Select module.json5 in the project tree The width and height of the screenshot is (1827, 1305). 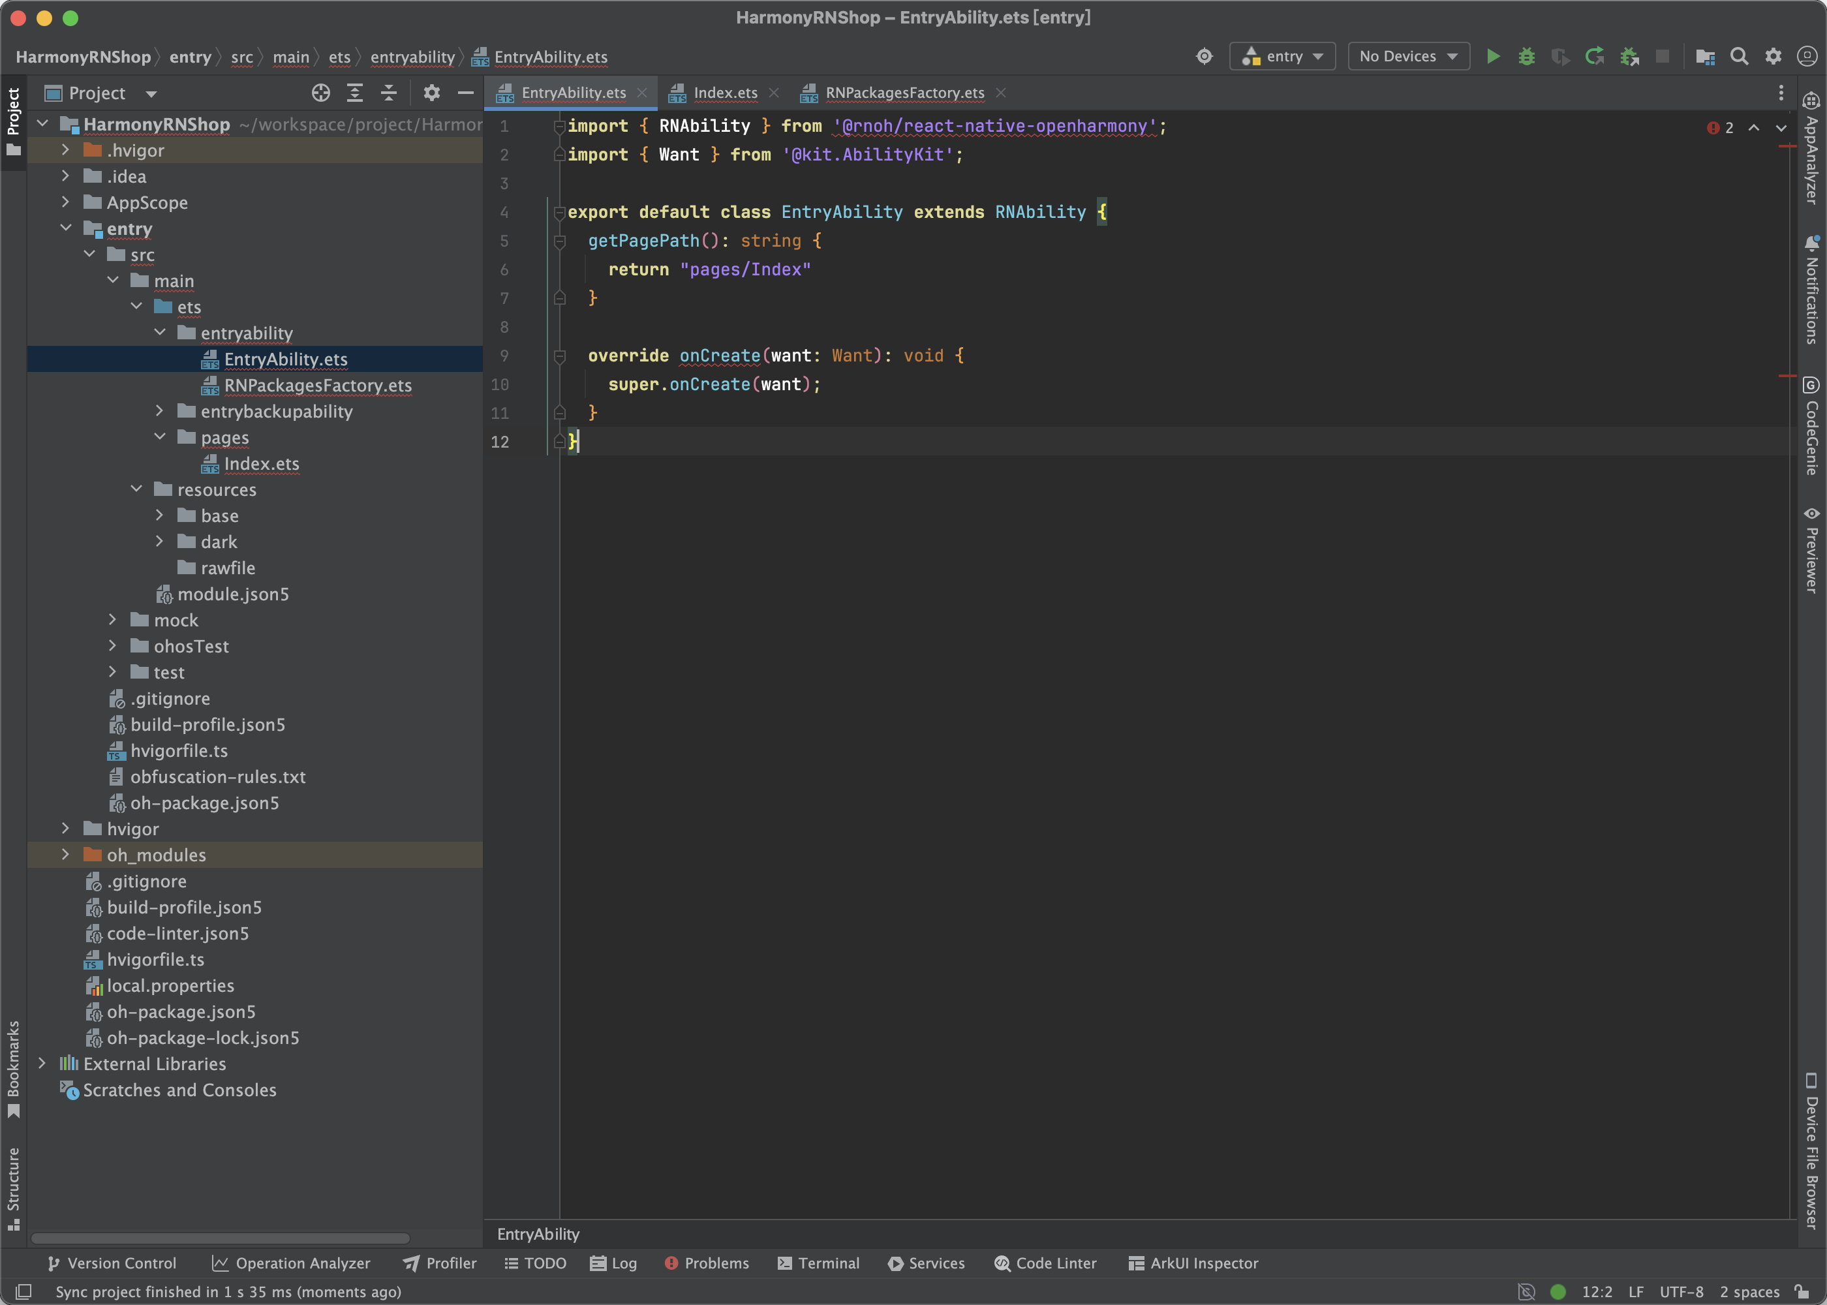[232, 594]
